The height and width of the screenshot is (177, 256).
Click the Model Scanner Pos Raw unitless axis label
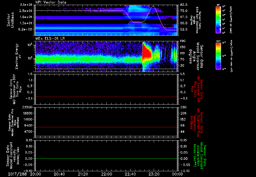(x=14, y=122)
